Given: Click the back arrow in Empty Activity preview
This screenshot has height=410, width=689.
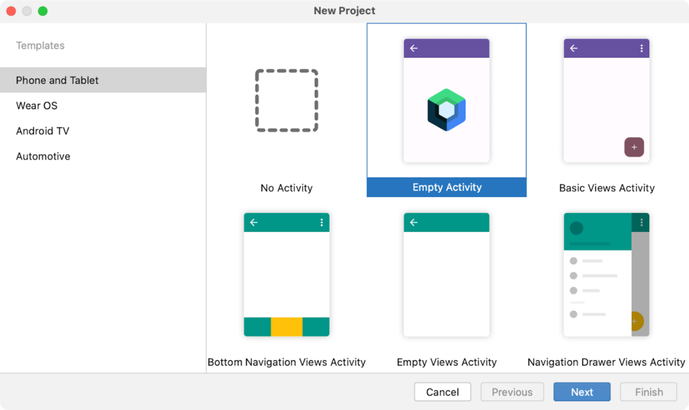Looking at the screenshot, I should [x=413, y=48].
